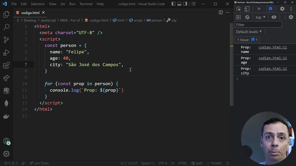Create live expression eye icon
Screen dimensions: 296x166
[274, 18]
